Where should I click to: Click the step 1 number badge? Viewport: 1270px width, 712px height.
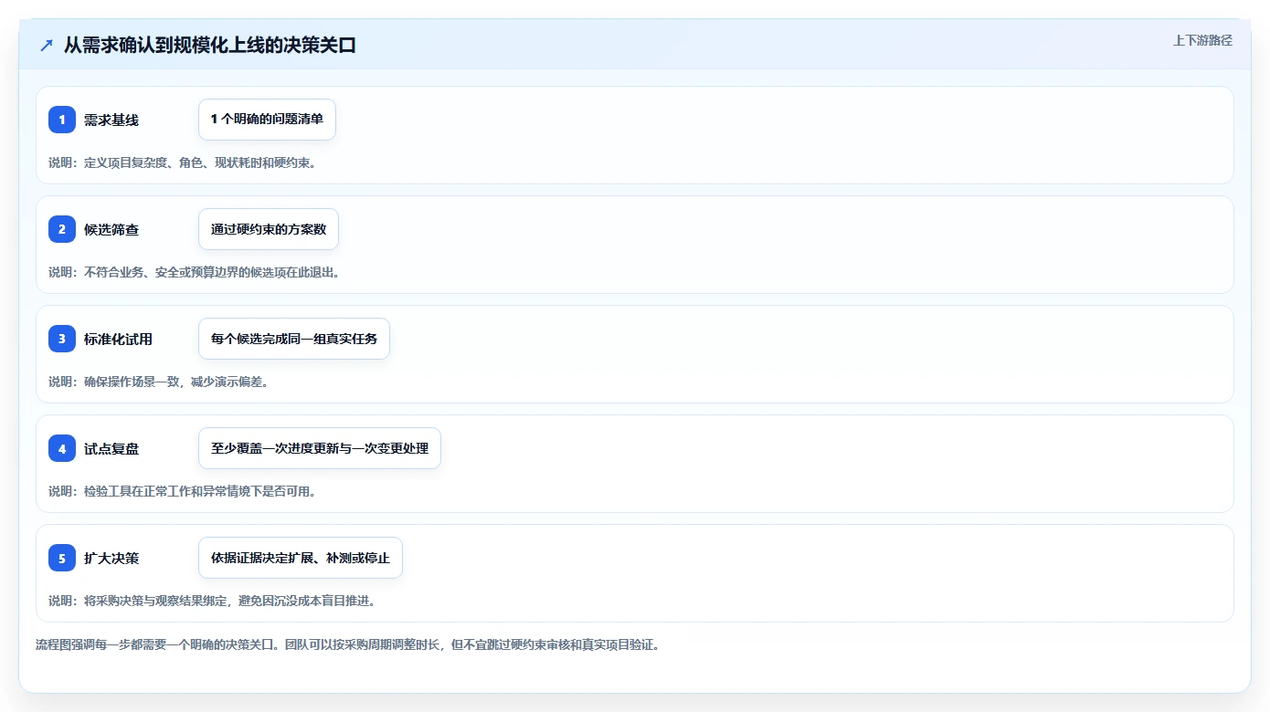(x=62, y=120)
